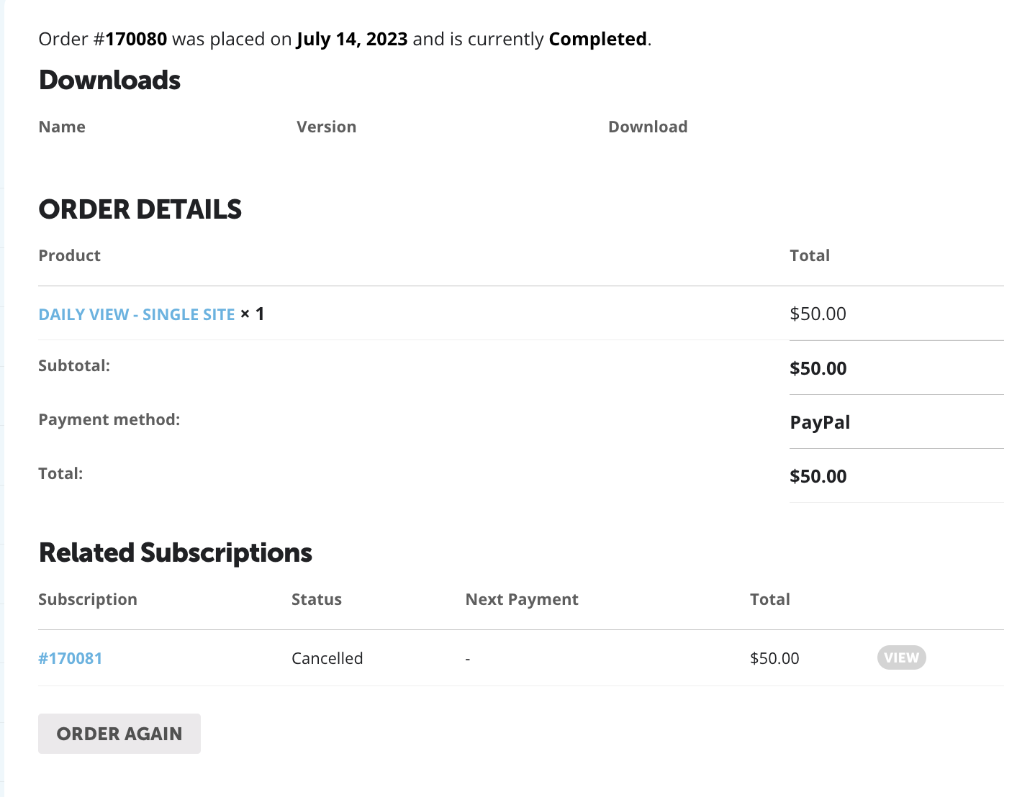Click the Next Payment column header
1035x797 pixels.
tap(522, 599)
